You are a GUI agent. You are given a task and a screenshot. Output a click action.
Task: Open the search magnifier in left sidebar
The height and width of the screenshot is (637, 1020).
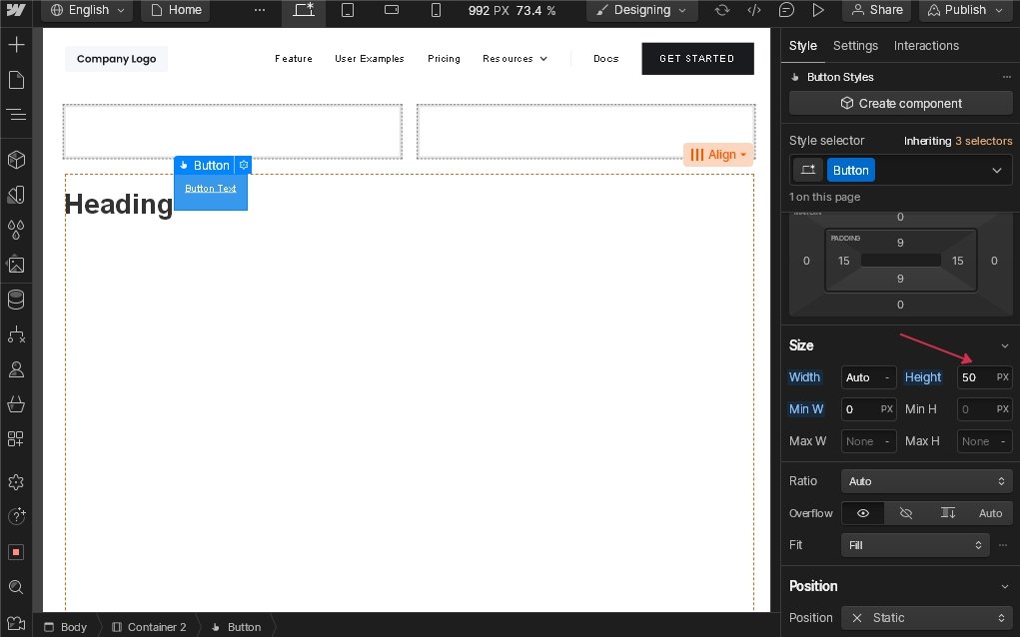(16, 588)
